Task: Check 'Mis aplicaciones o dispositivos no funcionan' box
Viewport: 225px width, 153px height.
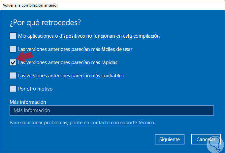Action: click(x=13, y=36)
